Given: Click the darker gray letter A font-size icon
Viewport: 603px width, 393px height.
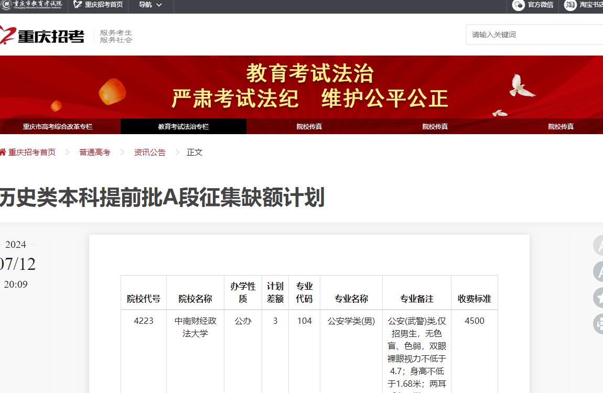Looking at the screenshot, I should click(x=599, y=271).
